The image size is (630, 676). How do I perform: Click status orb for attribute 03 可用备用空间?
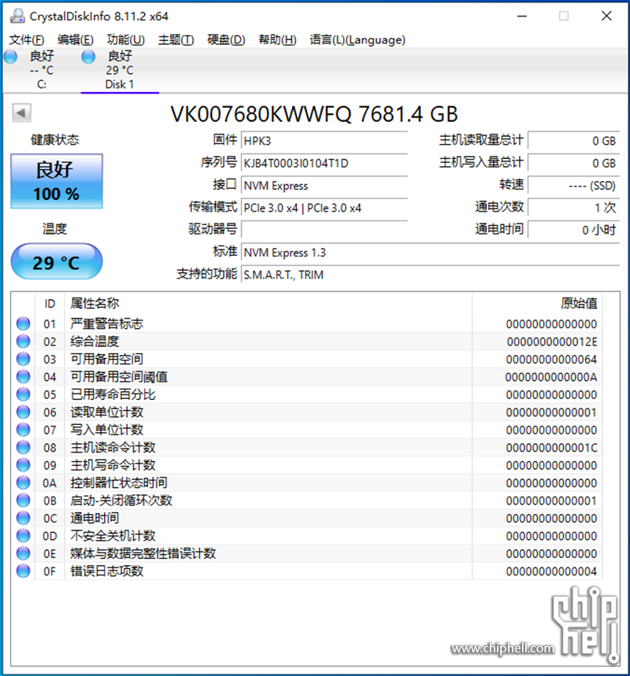[24, 359]
